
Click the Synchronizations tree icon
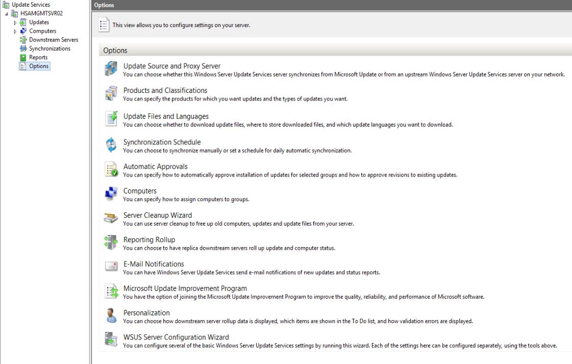[x=23, y=48]
